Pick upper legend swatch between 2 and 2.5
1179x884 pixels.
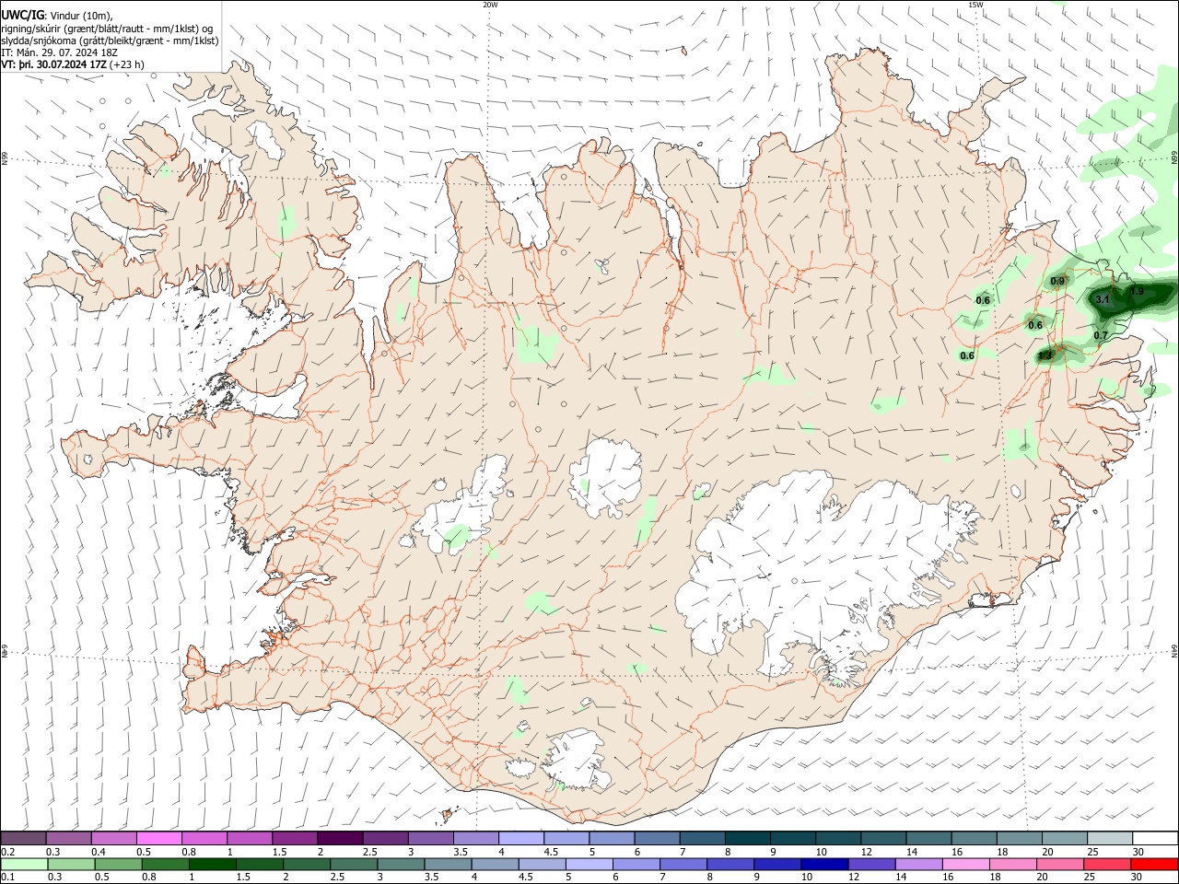[x=339, y=839]
